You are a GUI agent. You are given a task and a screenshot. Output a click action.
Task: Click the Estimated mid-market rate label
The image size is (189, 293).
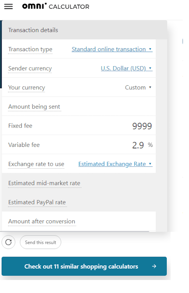pyautogui.click(x=44, y=183)
